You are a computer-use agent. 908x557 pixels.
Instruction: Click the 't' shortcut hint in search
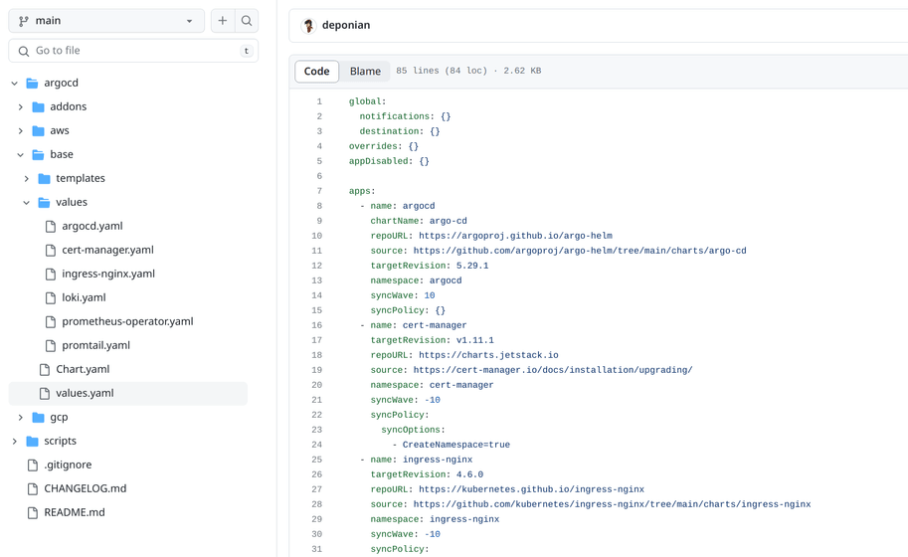click(x=247, y=51)
